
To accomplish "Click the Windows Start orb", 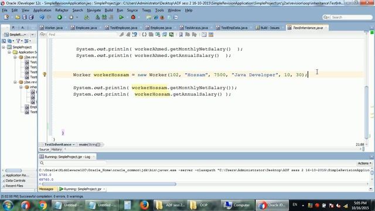I will tap(8, 205).
